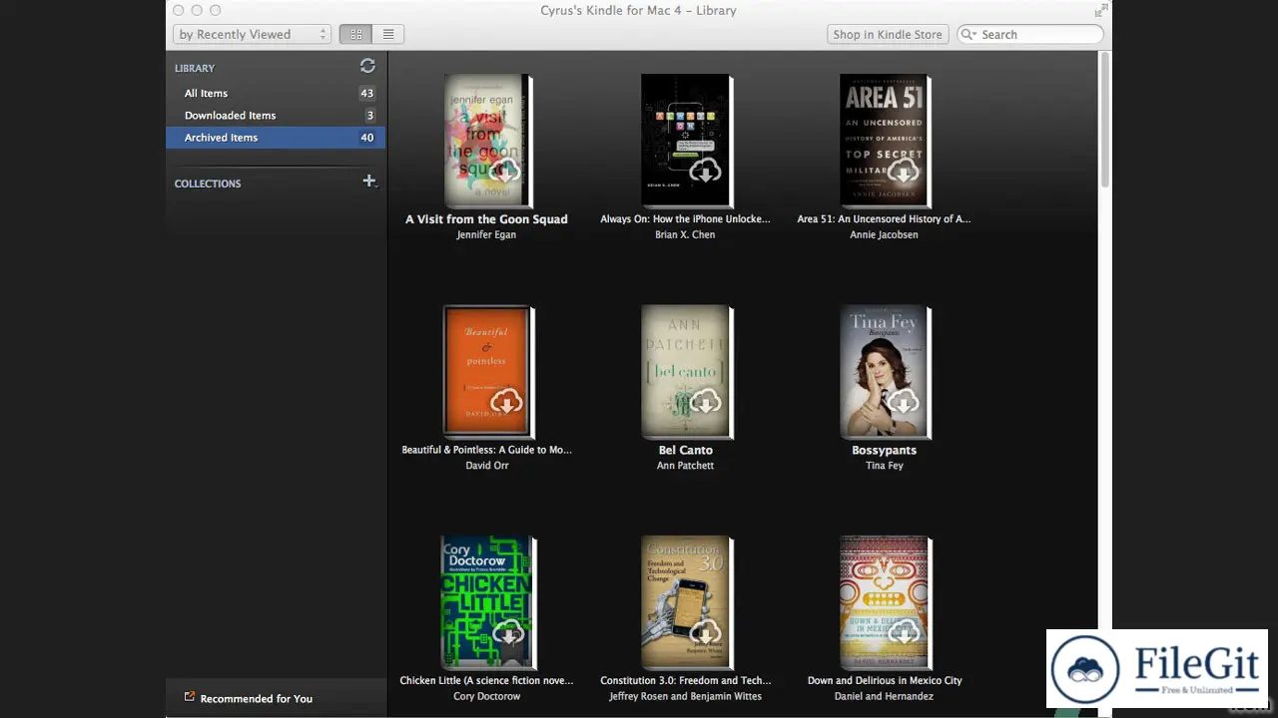Click the author name Jennifer Egan
The image size is (1278, 718).
(x=486, y=235)
